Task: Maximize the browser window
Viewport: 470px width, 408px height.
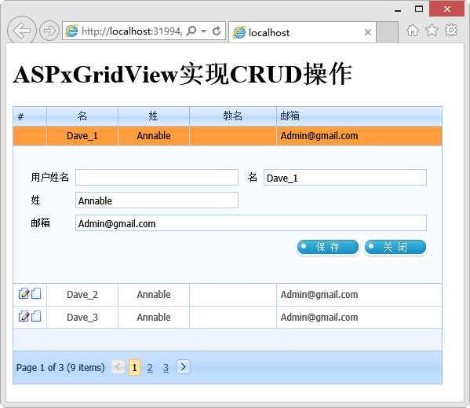Action: [x=419, y=9]
